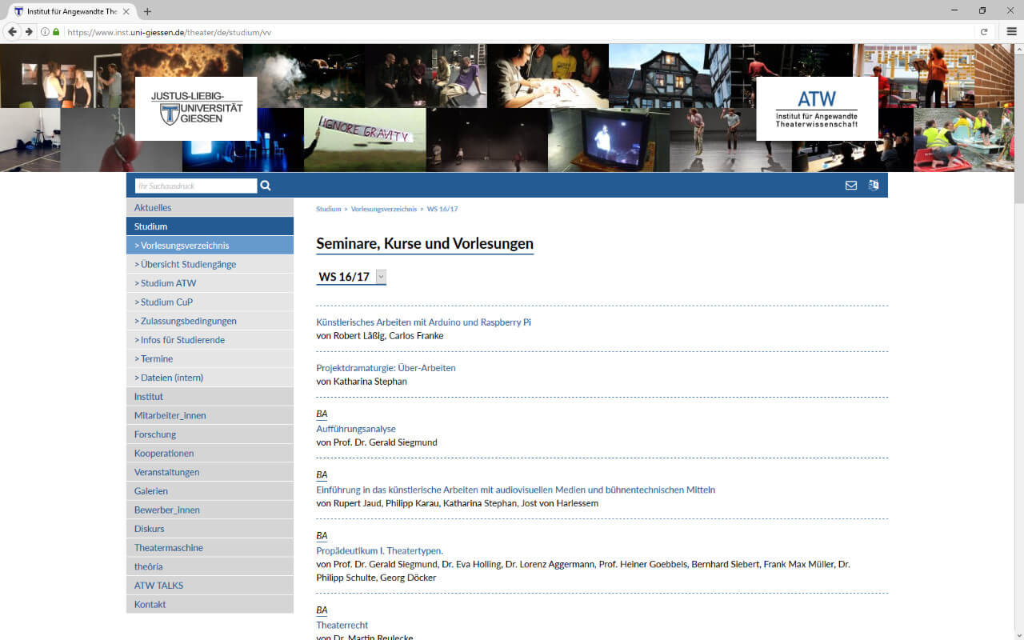Click the Seminare, Kurse und Vorlesungen heading
Screen dimensions: 1024x640
(425, 243)
